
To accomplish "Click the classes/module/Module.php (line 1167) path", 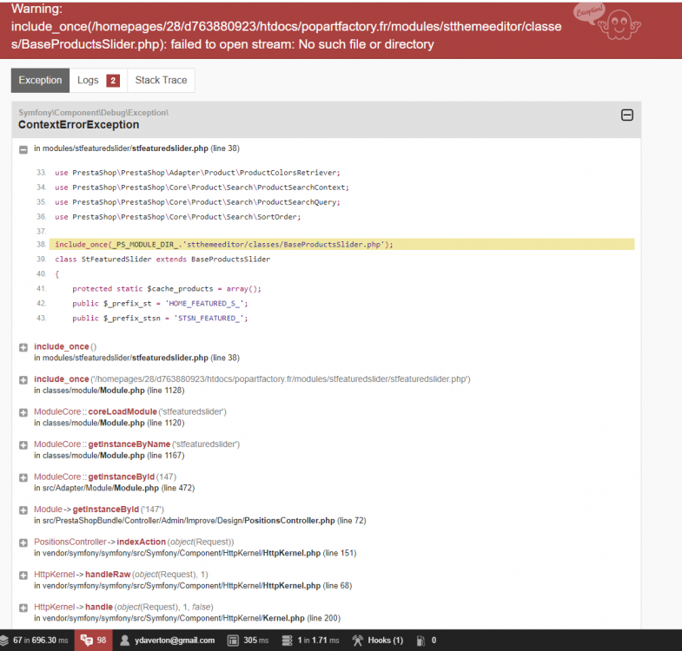I will [x=109, y=456].
